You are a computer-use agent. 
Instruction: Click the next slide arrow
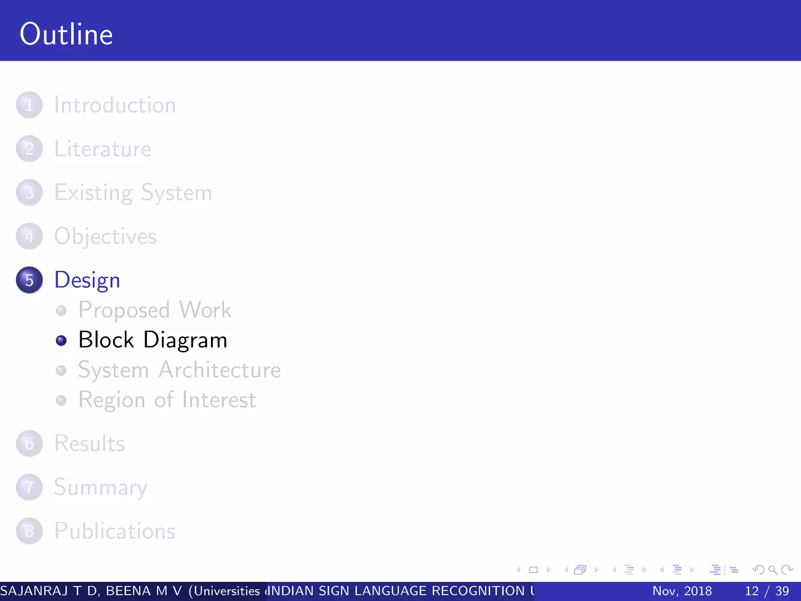(549, 570)
